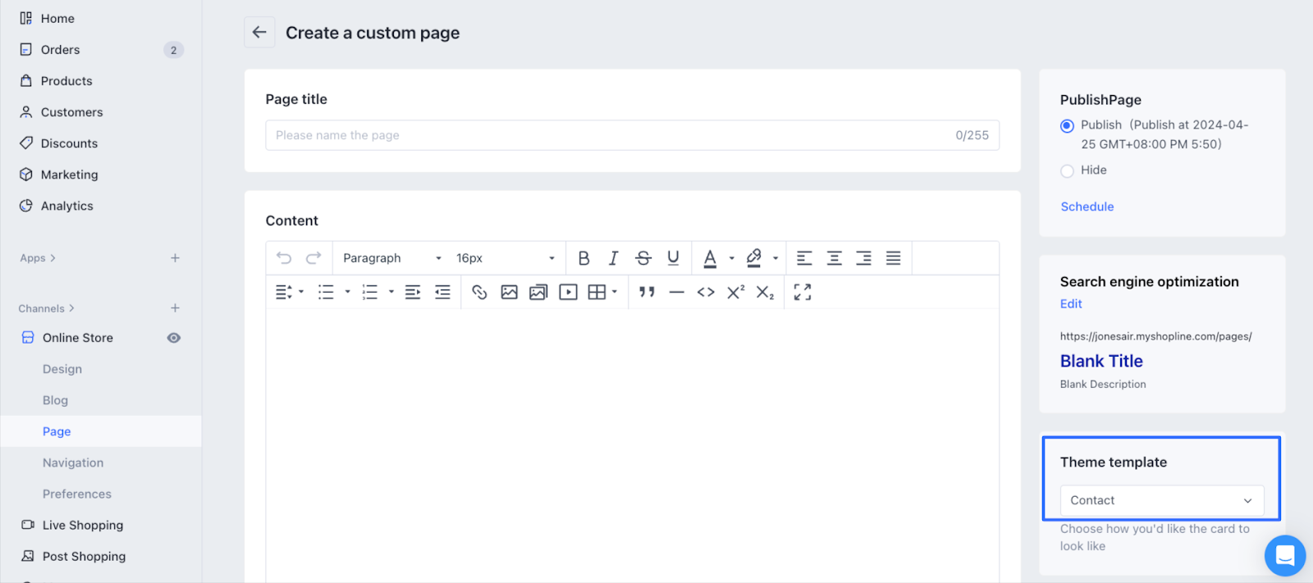Add a blockquote with the quote icon
Screen dimensions: 1313x583
(647, 292)
